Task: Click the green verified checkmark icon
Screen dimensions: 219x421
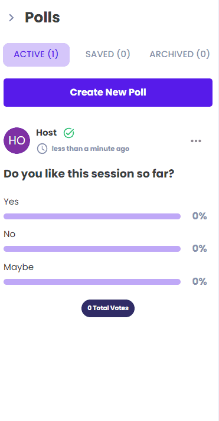Action: (x=69, y=133)
